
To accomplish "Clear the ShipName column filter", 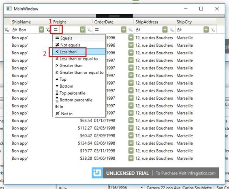I will (x=48, y=30).
